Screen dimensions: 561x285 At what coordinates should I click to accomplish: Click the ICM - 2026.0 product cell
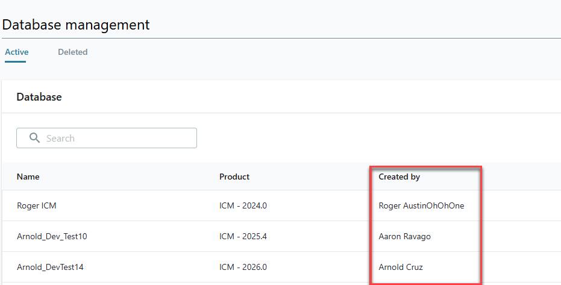click(x=243, y=267)
